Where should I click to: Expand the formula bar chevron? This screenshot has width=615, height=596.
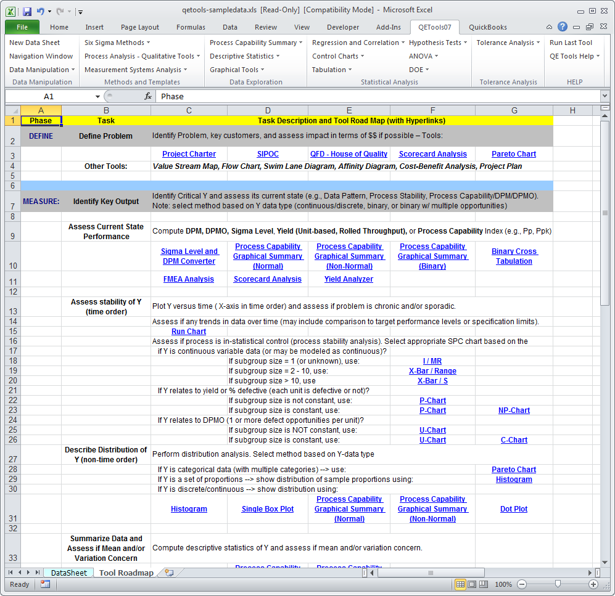coord(605,96)
